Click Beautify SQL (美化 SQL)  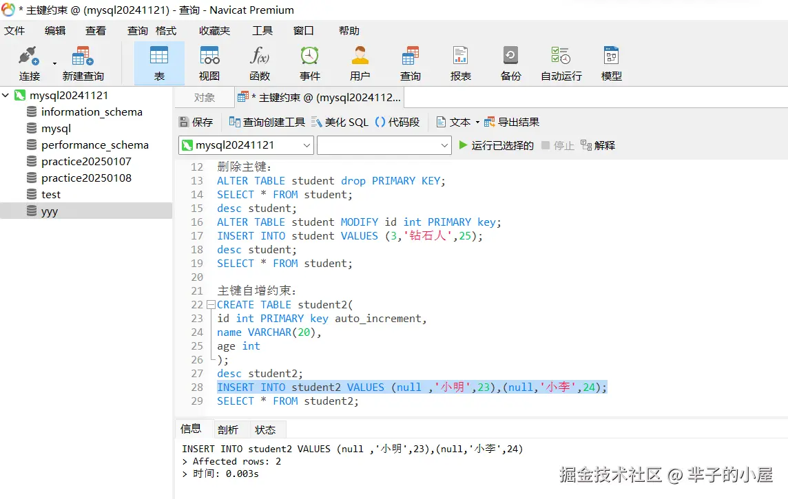pos(340,122)
